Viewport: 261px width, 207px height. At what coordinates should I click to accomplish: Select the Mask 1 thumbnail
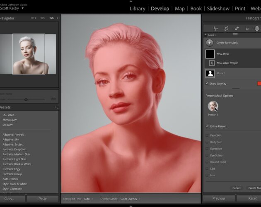tap(210, 73)
